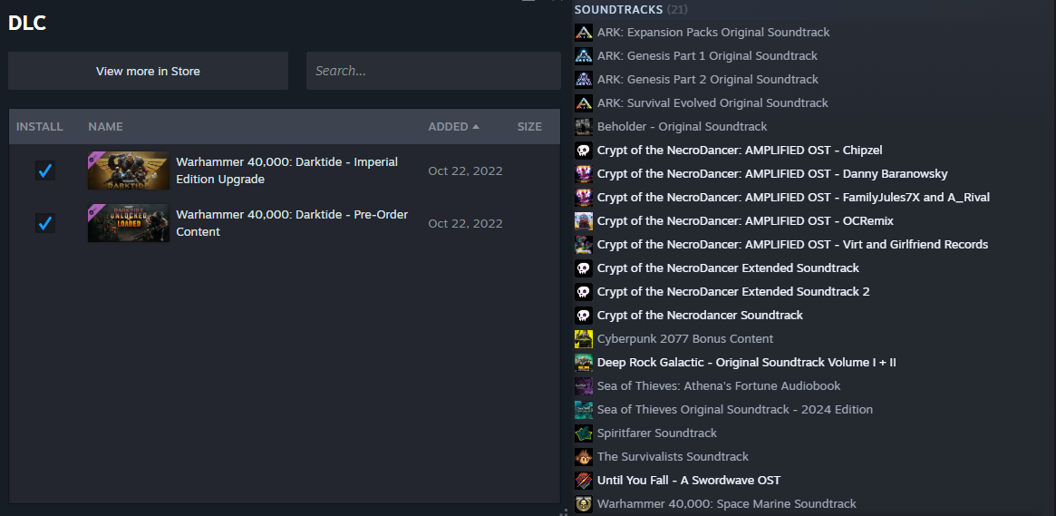This screenshot has height=516, width=1056.
Task: Sort DLC list by Install column
Action: pyautogui.click(x=40, y=127)
